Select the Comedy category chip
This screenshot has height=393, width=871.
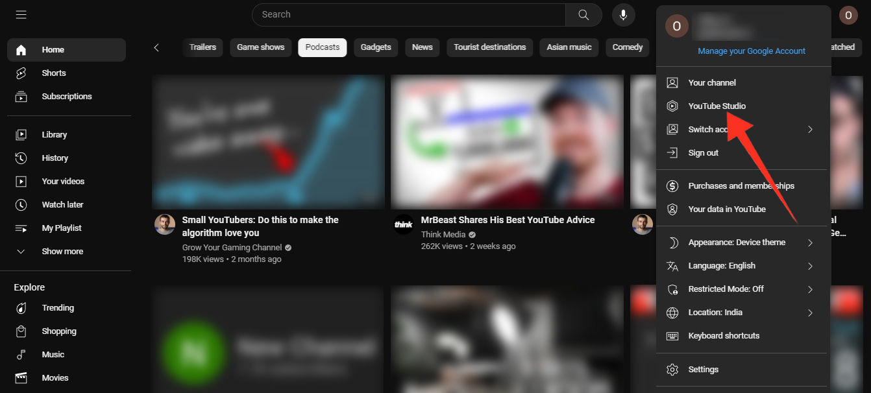coord(627,47)
